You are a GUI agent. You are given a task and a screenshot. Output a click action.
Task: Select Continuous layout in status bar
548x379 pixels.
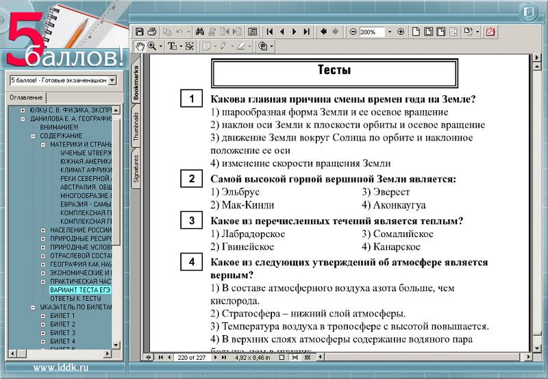295,357
